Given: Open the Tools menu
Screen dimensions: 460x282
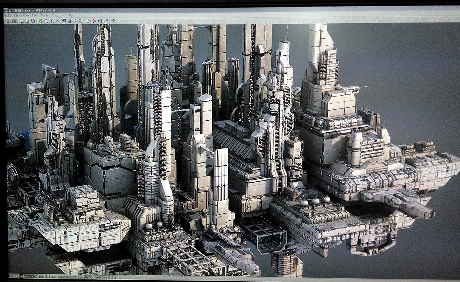Looking at the screenshot, I should 45,16.
